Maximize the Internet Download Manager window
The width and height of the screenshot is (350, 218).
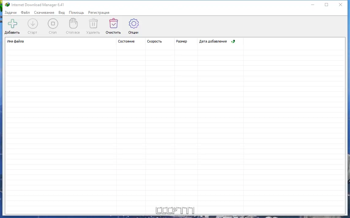tap(326, 5)
